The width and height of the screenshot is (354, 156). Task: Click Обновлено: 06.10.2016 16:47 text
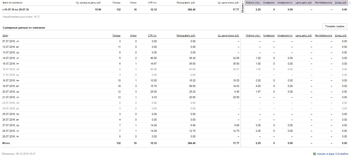pyautogui.click(x=19, y=154)
